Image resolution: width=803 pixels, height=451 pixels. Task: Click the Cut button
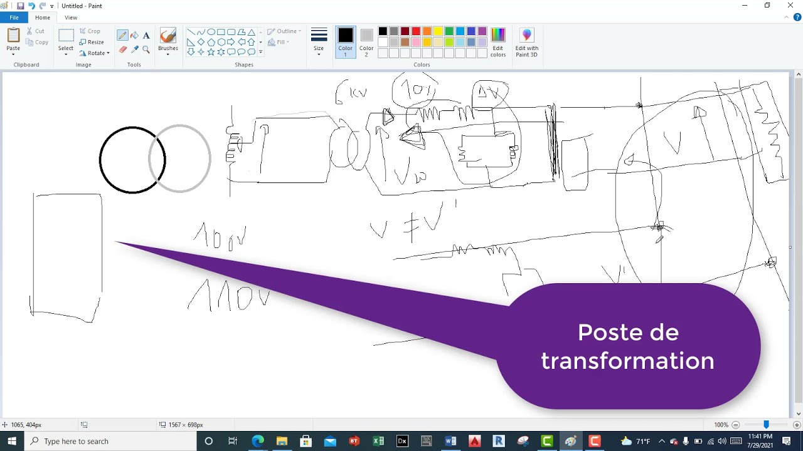coord(35,31)
